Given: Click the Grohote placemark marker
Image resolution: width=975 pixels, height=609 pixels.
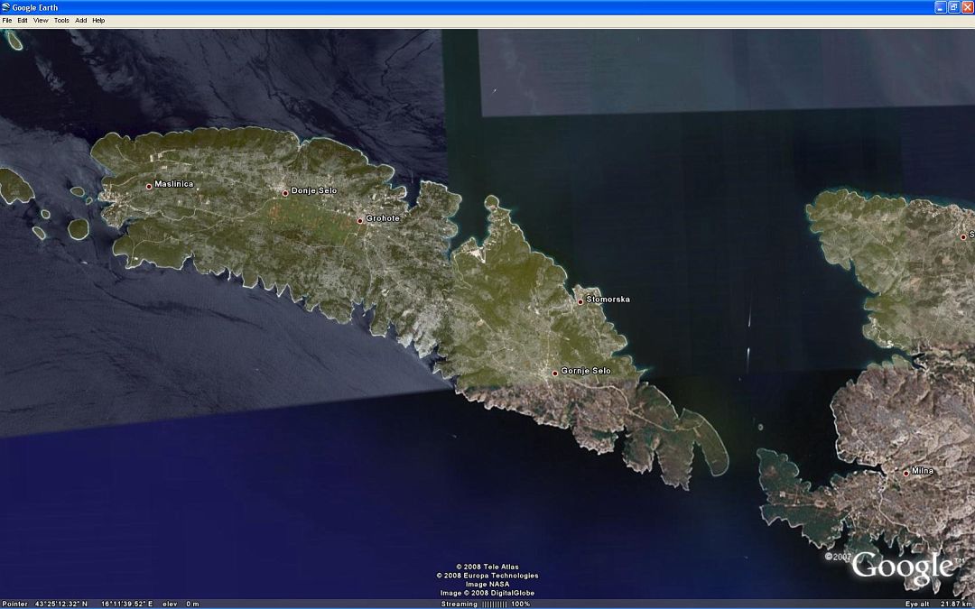Looking at the screenshot, I should pos(360,221).
